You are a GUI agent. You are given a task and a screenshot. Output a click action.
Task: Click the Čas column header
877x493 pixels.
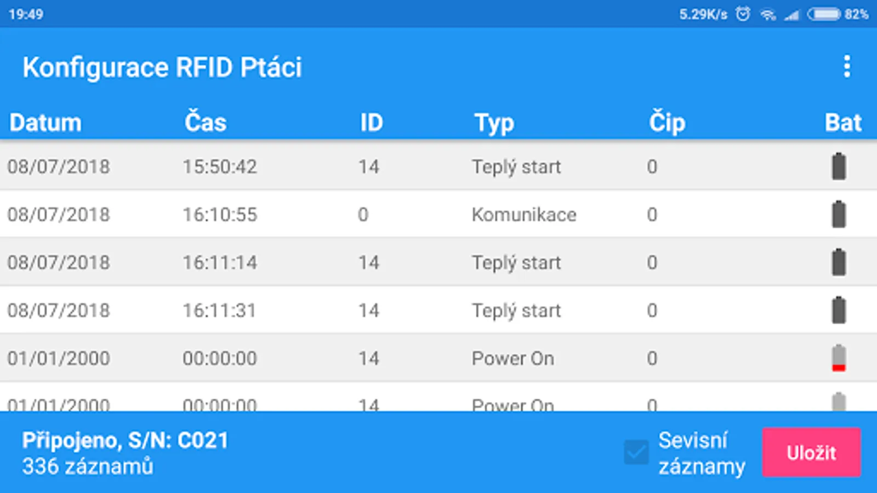(205, 122)
